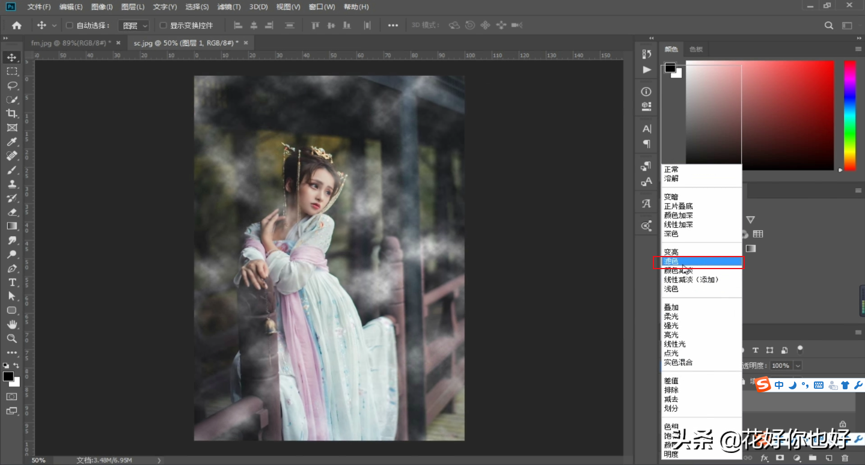Image resolution: width=865 pixels, height=465 pixels.
Task: Check the 显示变换控件 checkbox
Action: click(163, 26)
